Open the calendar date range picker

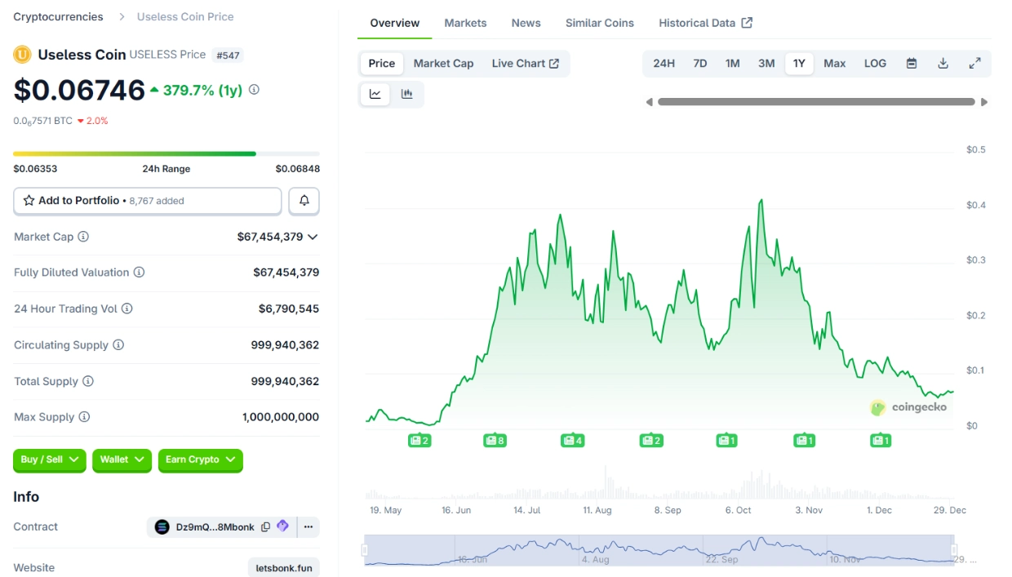point(912,64)
